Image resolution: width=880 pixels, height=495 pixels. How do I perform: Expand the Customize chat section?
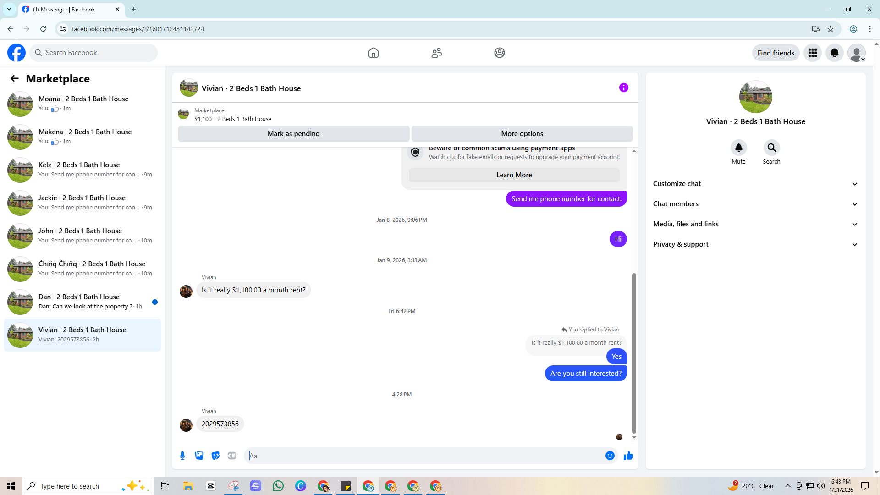coord(755,184)
